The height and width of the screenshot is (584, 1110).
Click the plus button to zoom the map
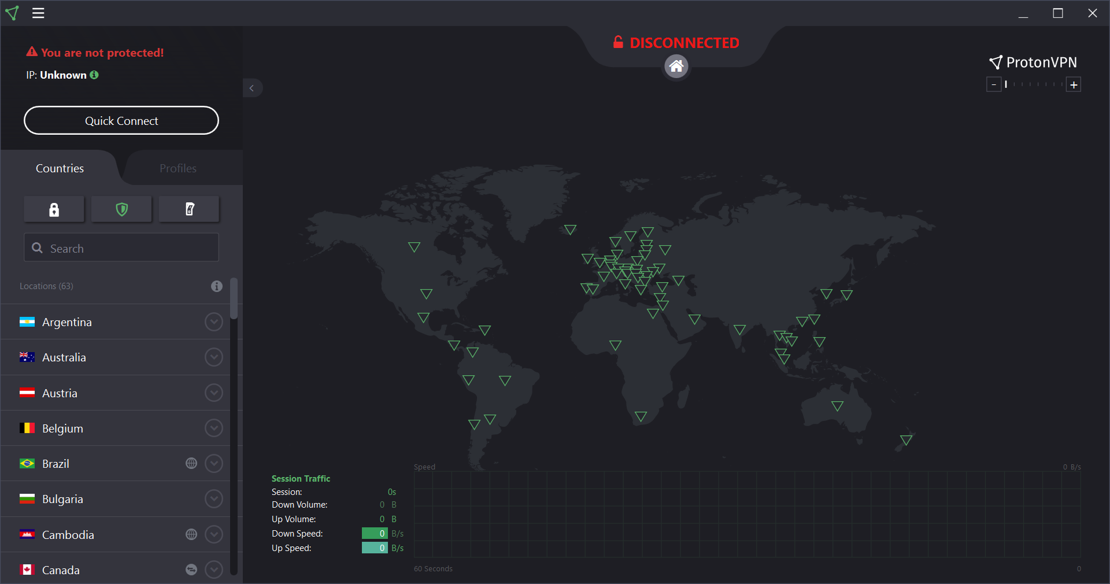[1074, 84]
